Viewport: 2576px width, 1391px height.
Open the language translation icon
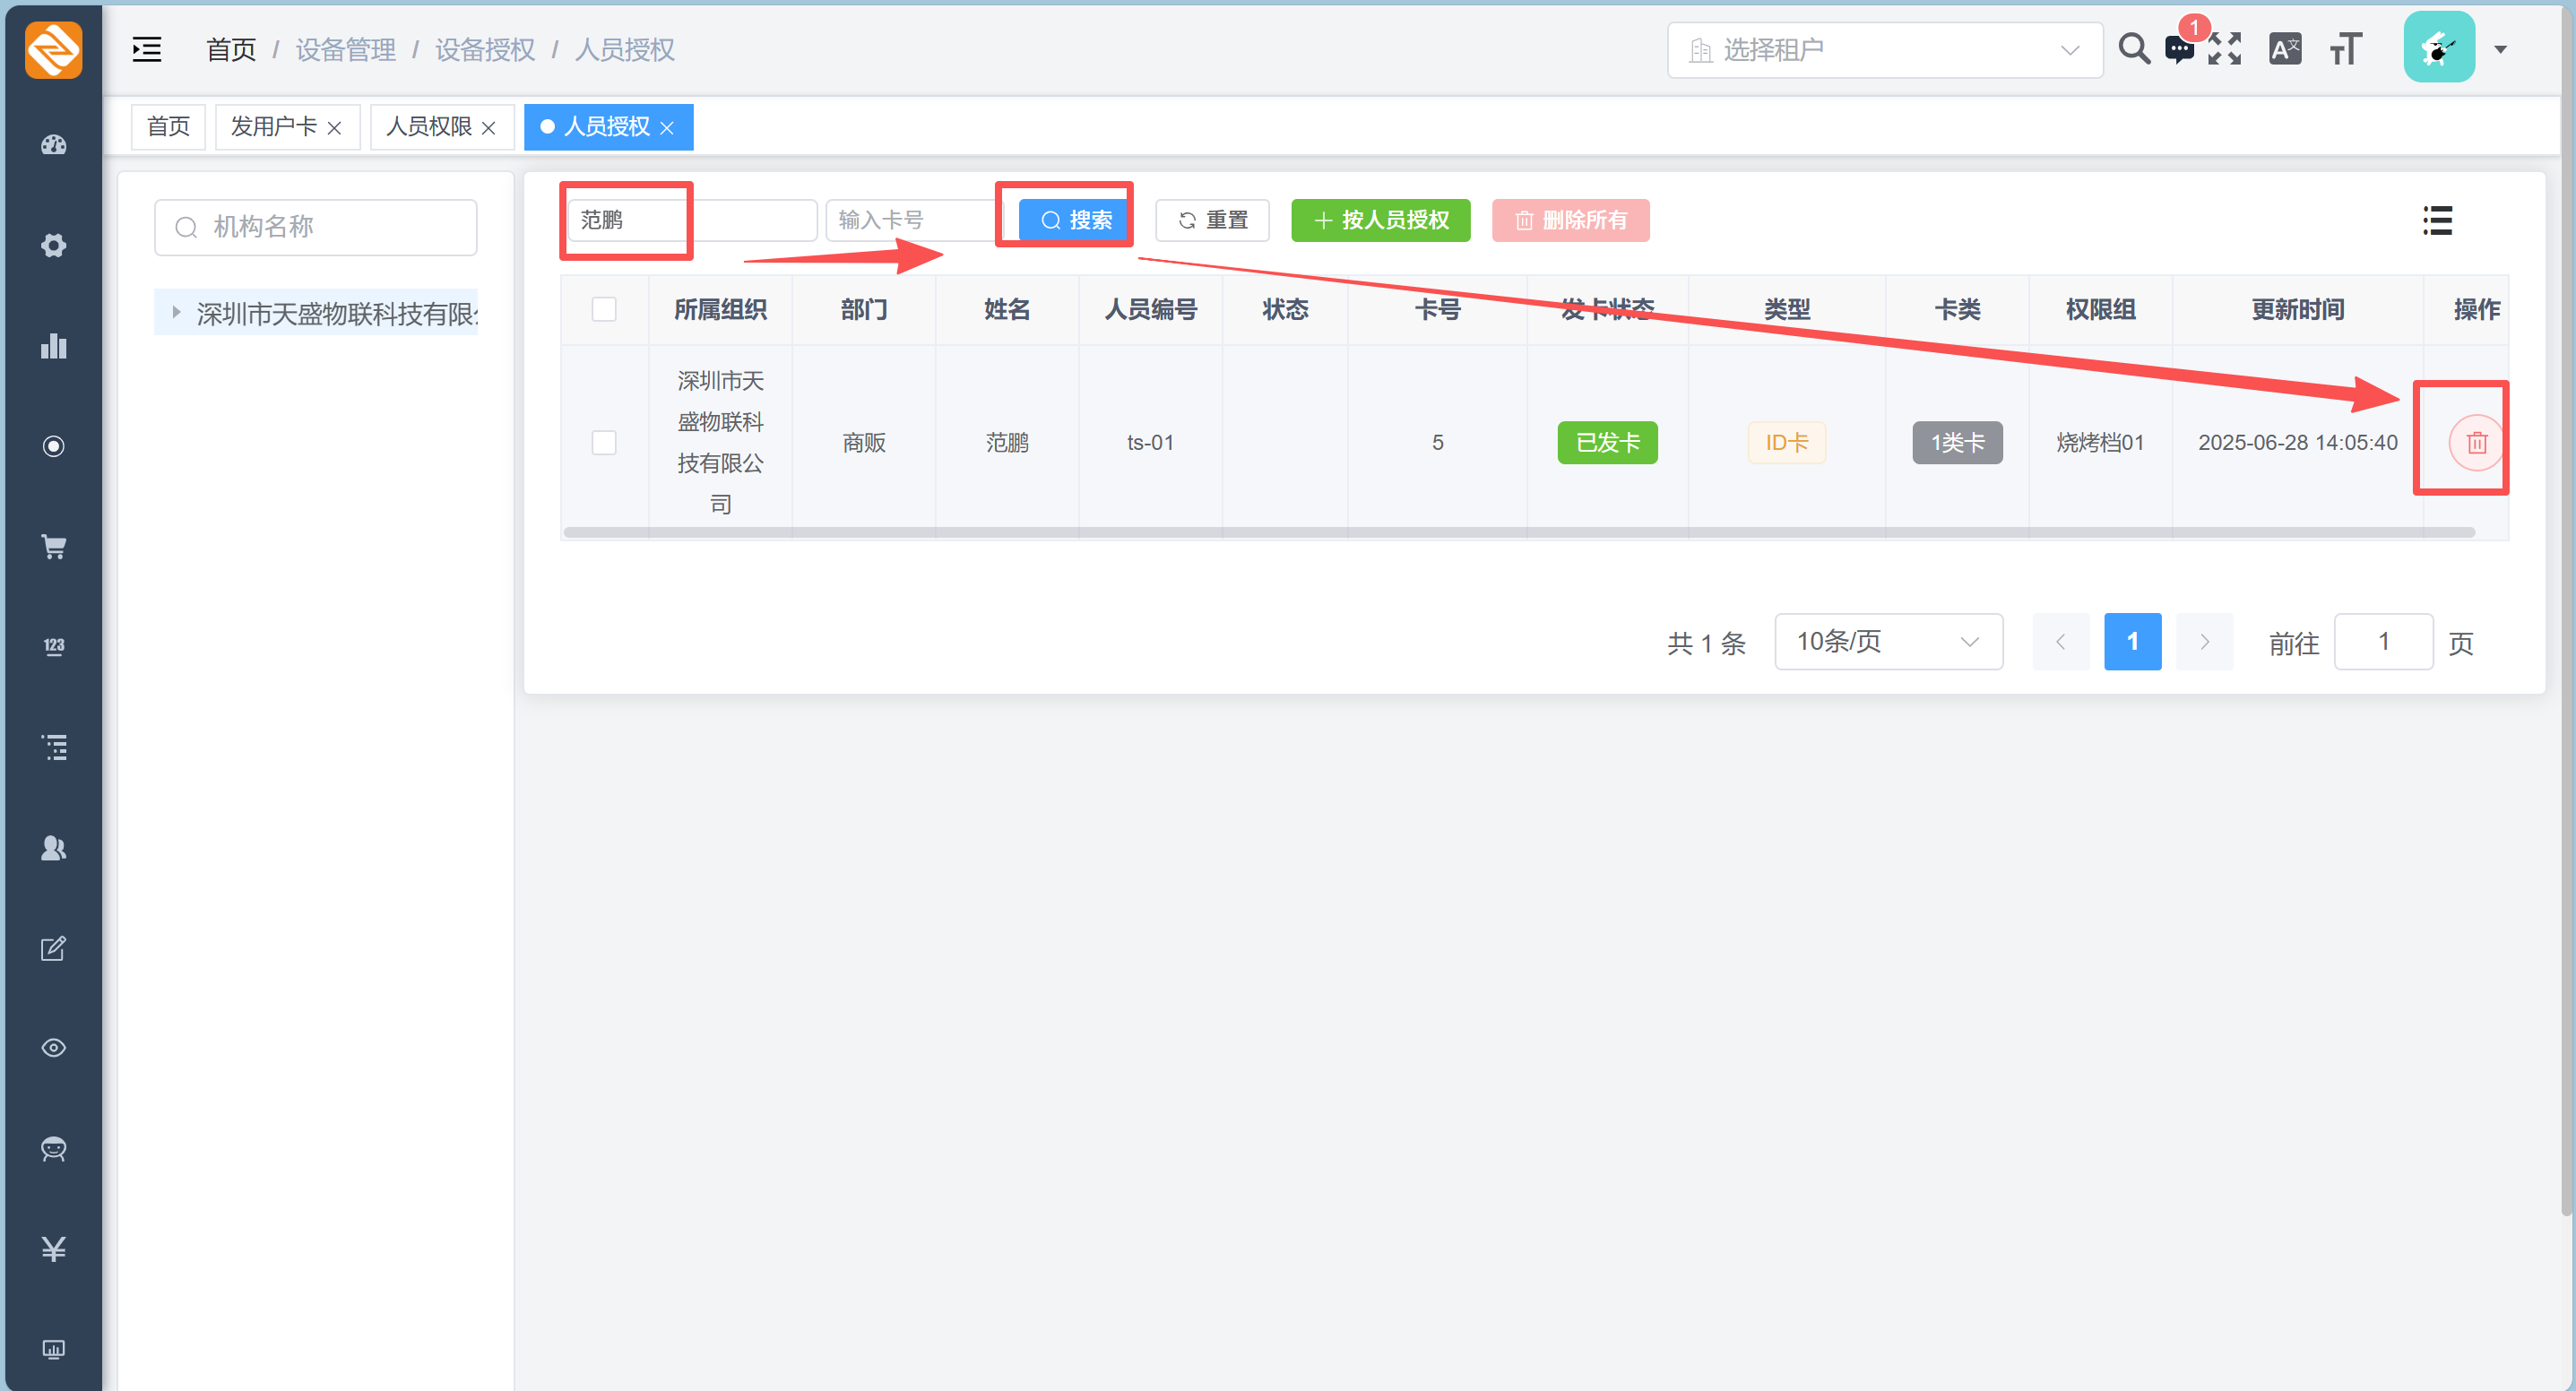(2285, 49)
